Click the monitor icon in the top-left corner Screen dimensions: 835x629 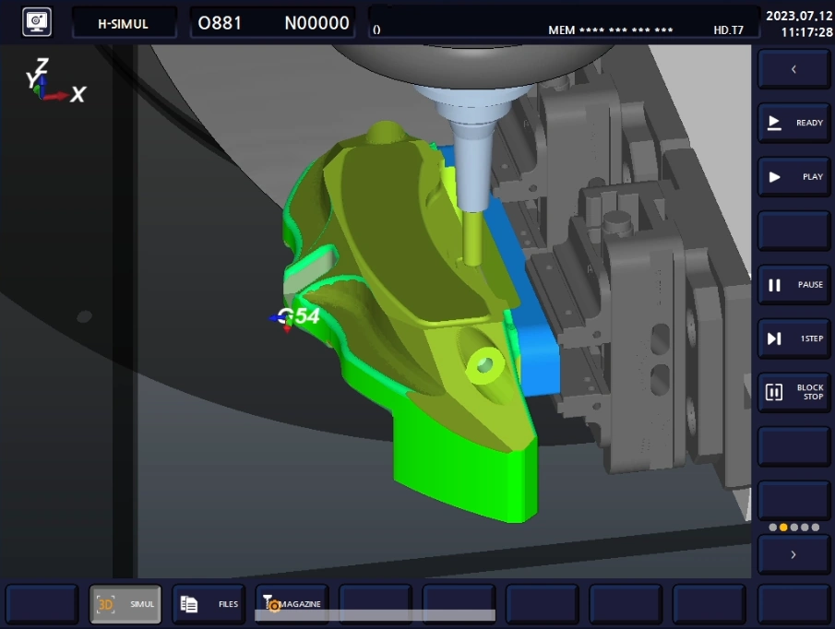tap(37, 22)
